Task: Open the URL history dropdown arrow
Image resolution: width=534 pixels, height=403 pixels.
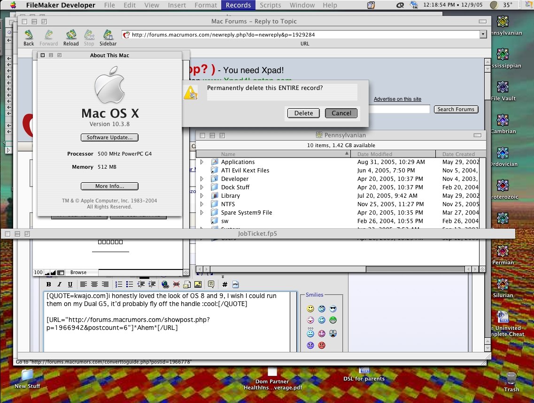Action: (483, 34)
